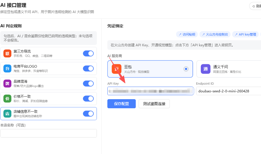Click the 手机号、QQ、微信、二维码等 description

(33, 56)
